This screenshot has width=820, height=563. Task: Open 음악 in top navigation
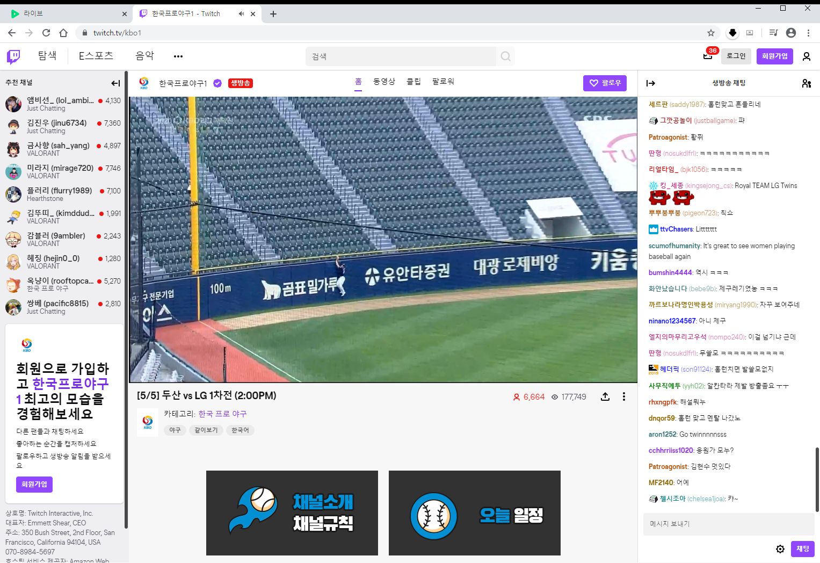click(144, 55)
